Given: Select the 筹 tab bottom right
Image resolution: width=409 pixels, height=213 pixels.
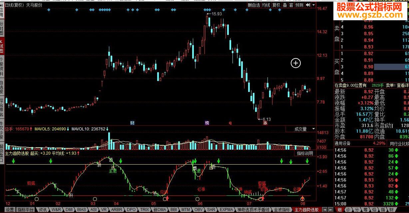Looking at the screenshot, I should click(365, 210).
